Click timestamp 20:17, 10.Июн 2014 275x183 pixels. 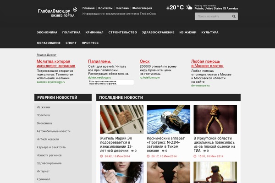point(164,156)
